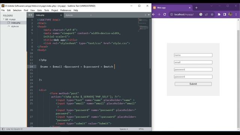
Task: Toggle the sidebar using status bar icon
Action: pyautogui.click(x=3, y=129)
